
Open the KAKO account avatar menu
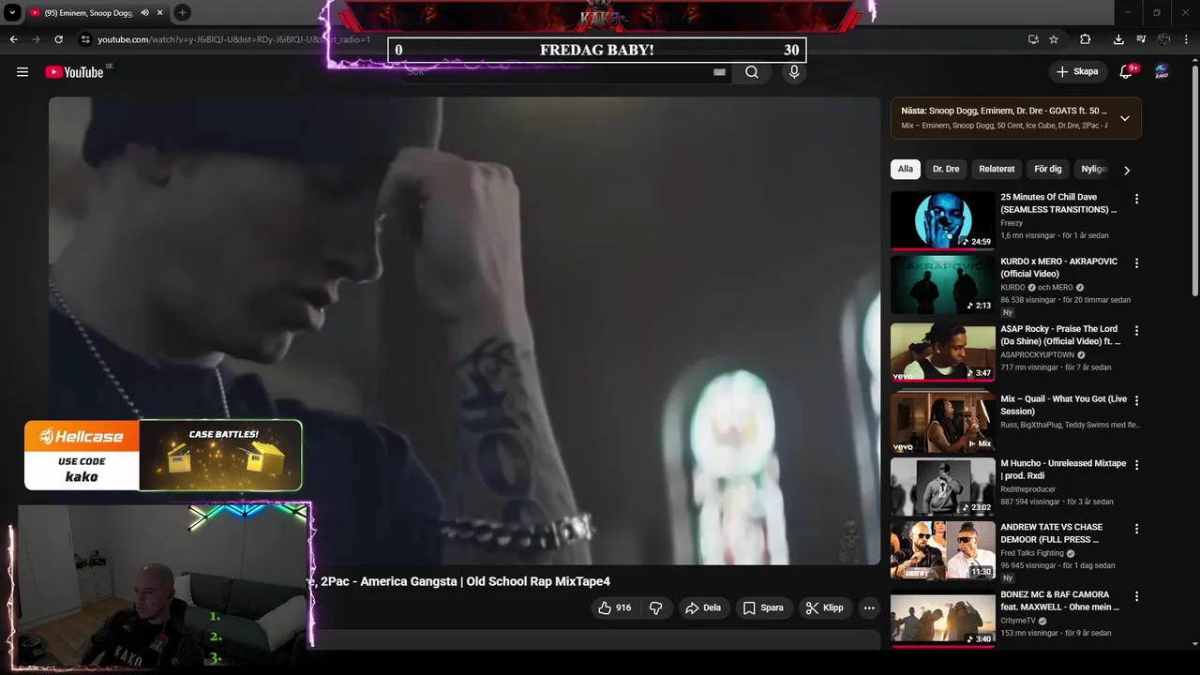click(x=1162, y=71)
